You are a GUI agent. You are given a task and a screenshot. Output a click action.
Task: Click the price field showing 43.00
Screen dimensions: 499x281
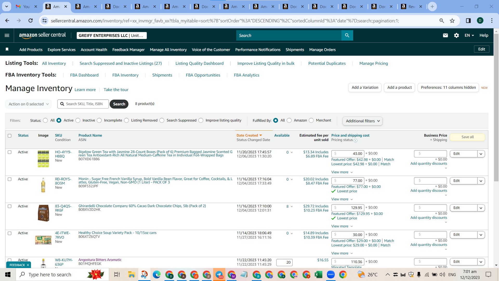click(348, 154)
